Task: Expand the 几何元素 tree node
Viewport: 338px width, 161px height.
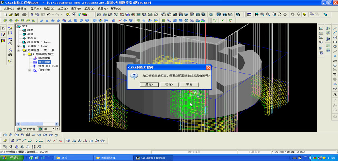Action: point(29,70)
